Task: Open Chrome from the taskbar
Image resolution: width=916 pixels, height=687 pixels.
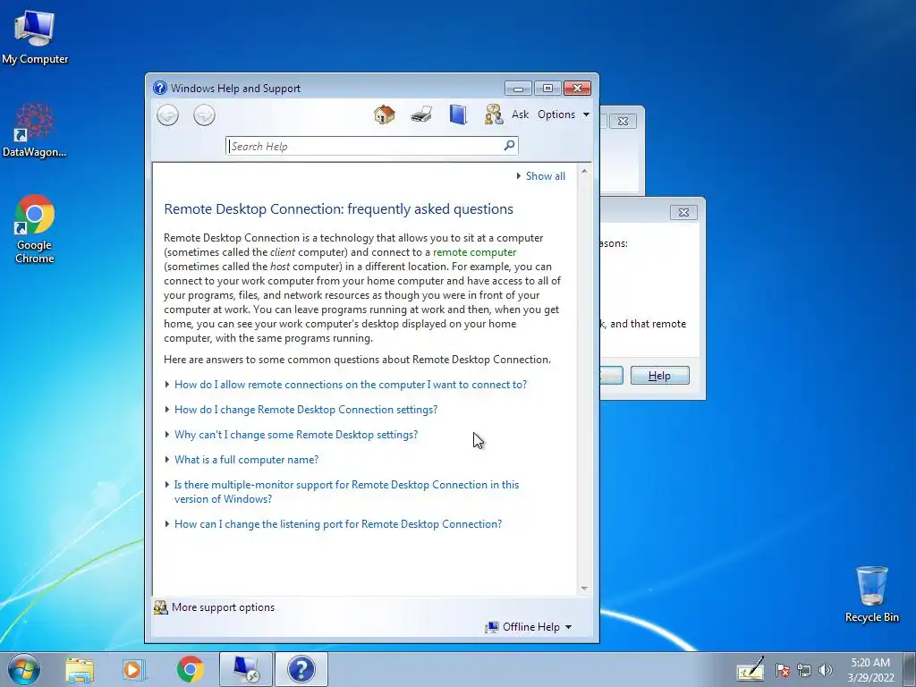Action: pos(190,669)
